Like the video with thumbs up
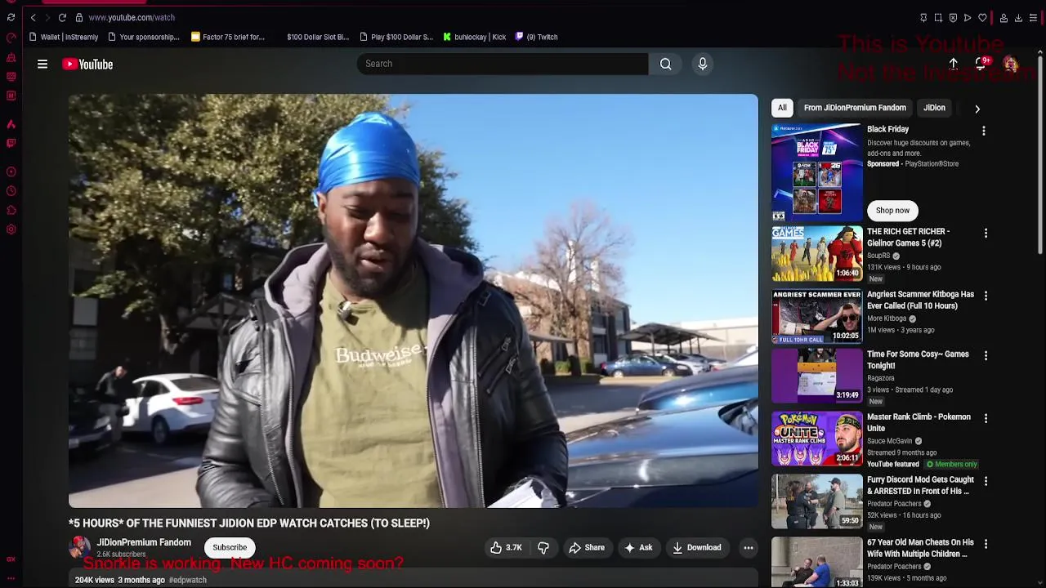The width and height of the screenshot is (1046, 588). (x=506, y=547)
